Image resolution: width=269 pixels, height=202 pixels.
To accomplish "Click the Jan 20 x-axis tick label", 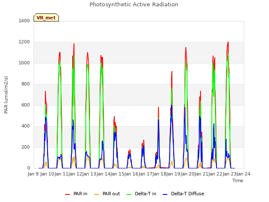I will tap(187, 174).
